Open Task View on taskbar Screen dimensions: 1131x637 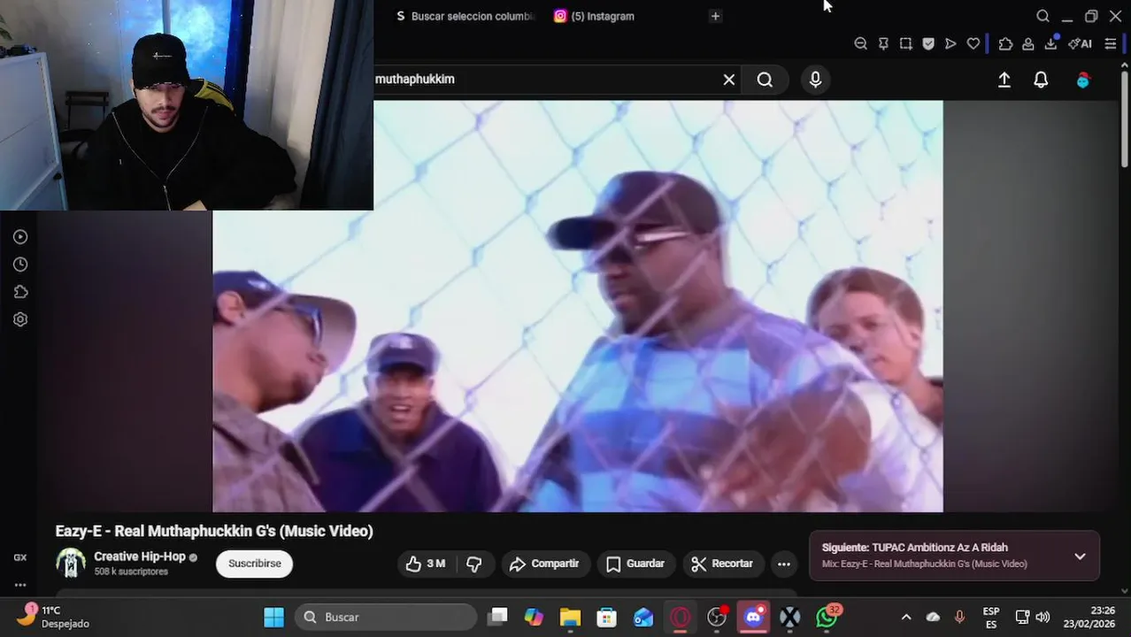pos(498,617)
